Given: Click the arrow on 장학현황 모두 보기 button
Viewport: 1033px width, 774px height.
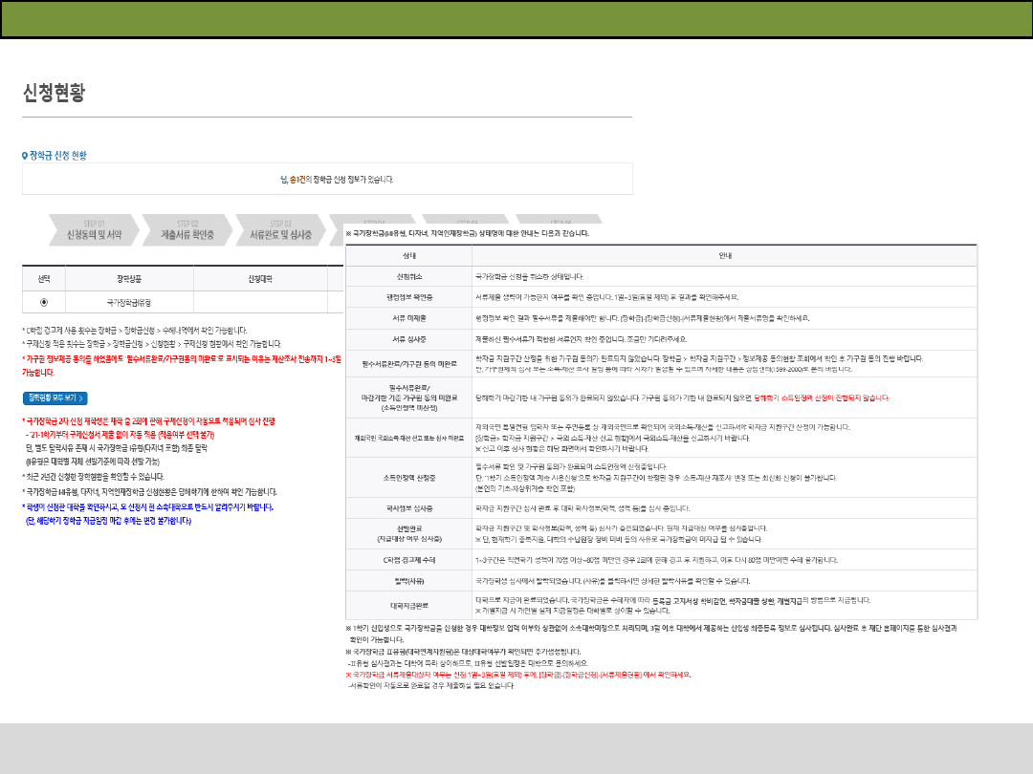Looking at the screenshot, I should [83, 398].
